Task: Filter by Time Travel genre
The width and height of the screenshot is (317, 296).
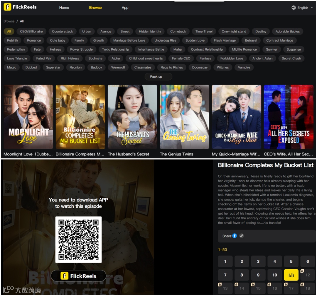Action: point(204,31)
